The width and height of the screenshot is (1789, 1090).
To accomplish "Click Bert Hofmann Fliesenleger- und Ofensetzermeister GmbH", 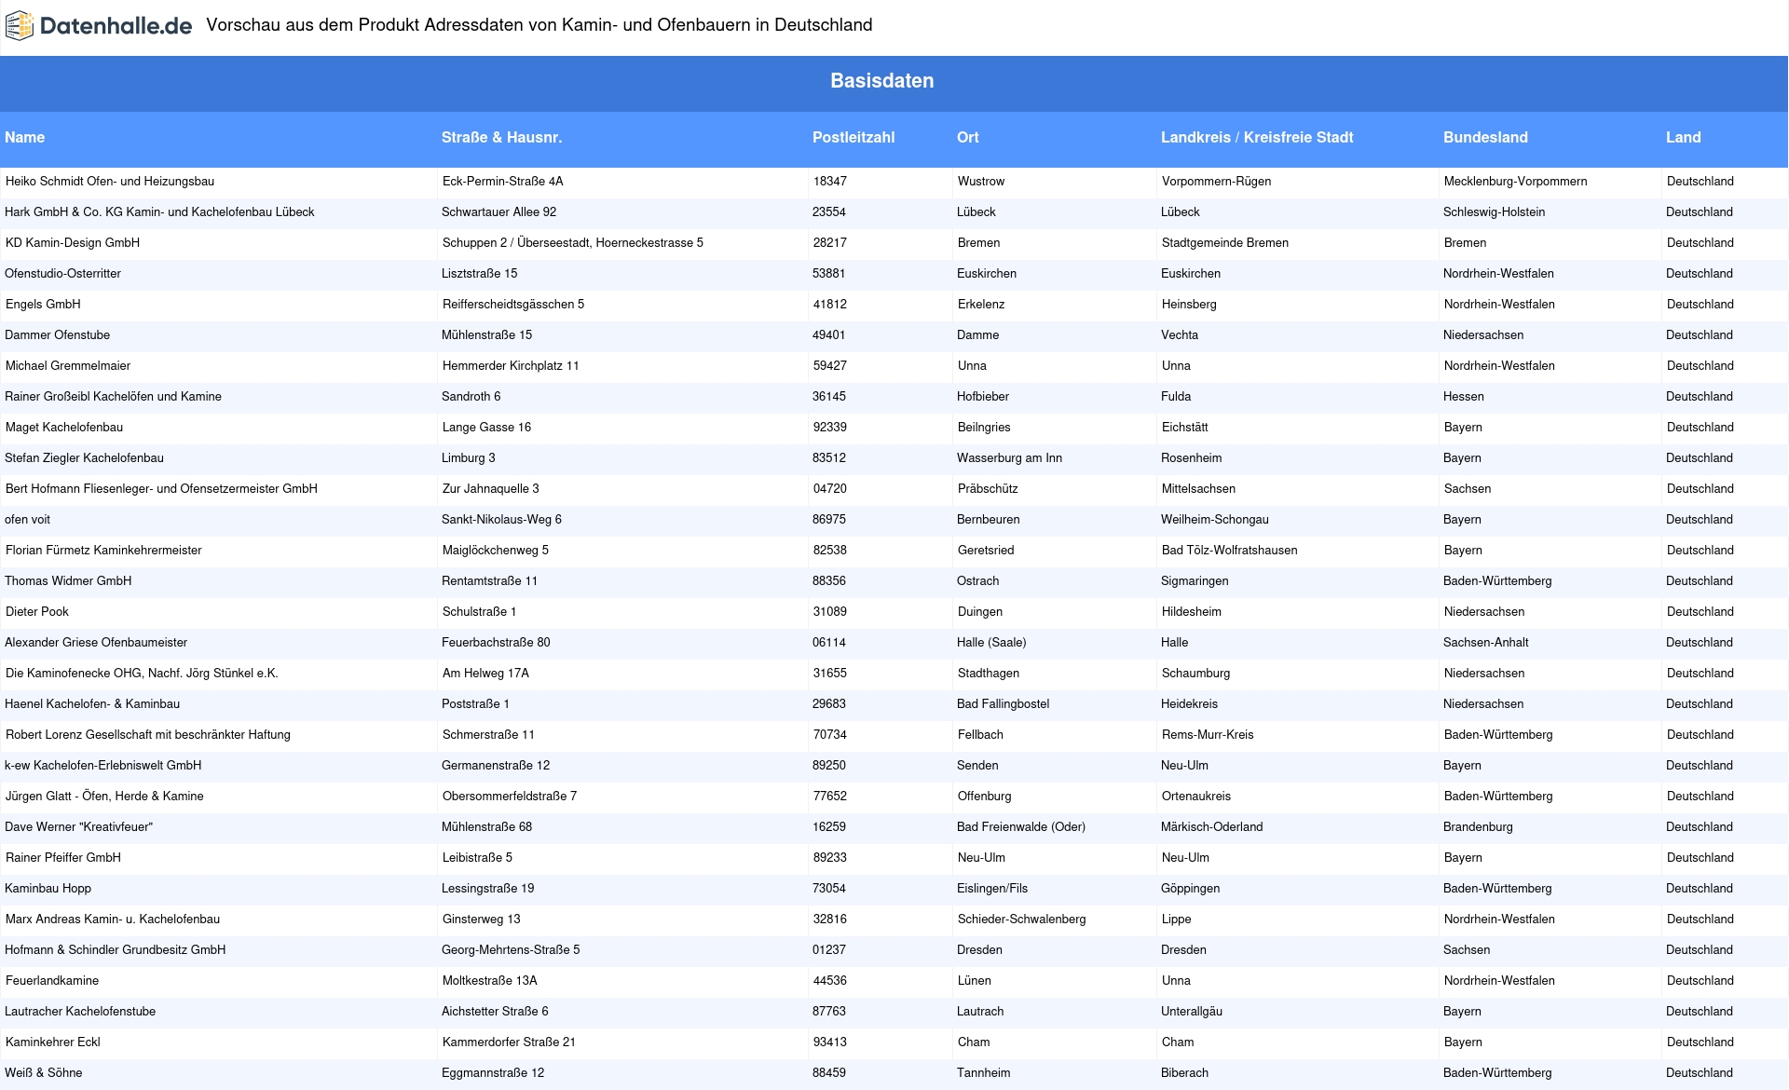I will click(x=161, y=488).
